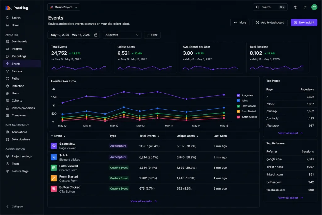Click the notifications bell icon
This screenshot has width=322, height=215.
pyautogui.click(x=305, y=7)
